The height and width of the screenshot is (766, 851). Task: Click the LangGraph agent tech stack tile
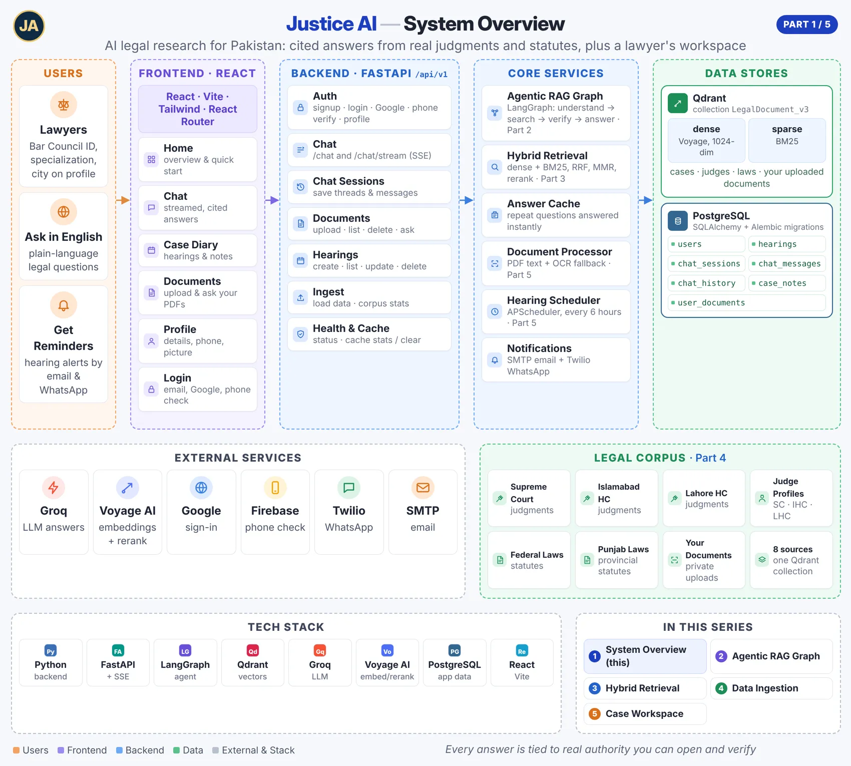coord(185,662)
